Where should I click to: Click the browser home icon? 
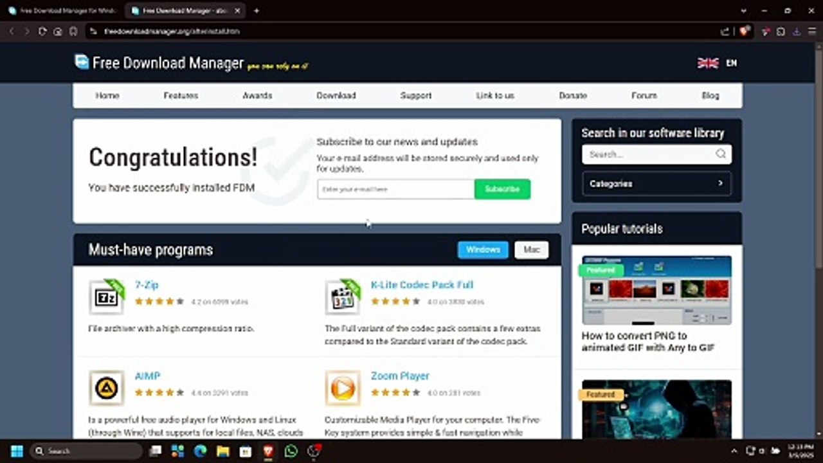click(58, 31)
